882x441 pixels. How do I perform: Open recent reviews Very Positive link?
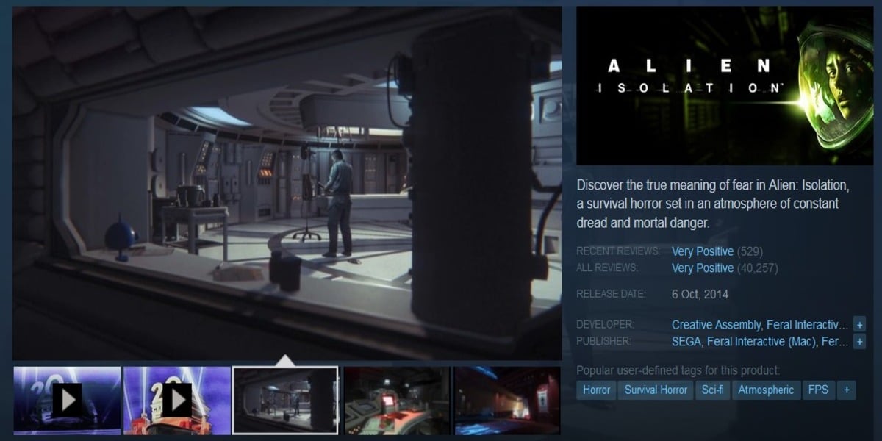703,251
